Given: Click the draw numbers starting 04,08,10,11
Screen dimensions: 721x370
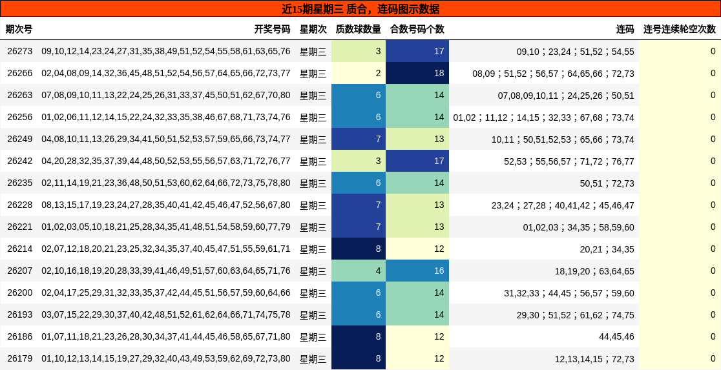Looking at the screenshot, I should [x=166, y=139].
